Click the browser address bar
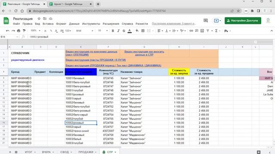Image resolution: width=275 pixels, height=154 pixels. (x=130, y=11)
